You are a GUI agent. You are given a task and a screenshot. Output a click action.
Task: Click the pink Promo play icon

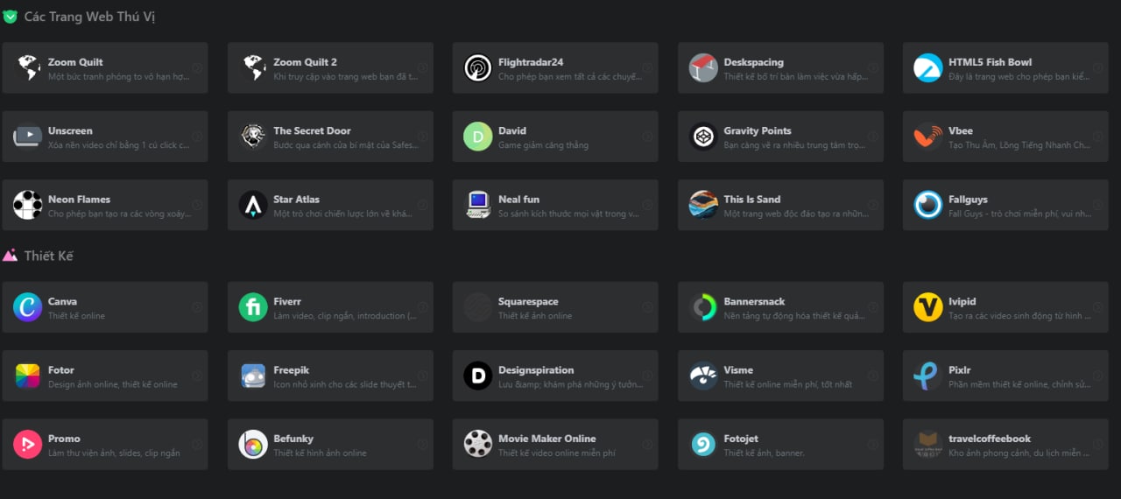pyautogui.click(x=28, y=445)
